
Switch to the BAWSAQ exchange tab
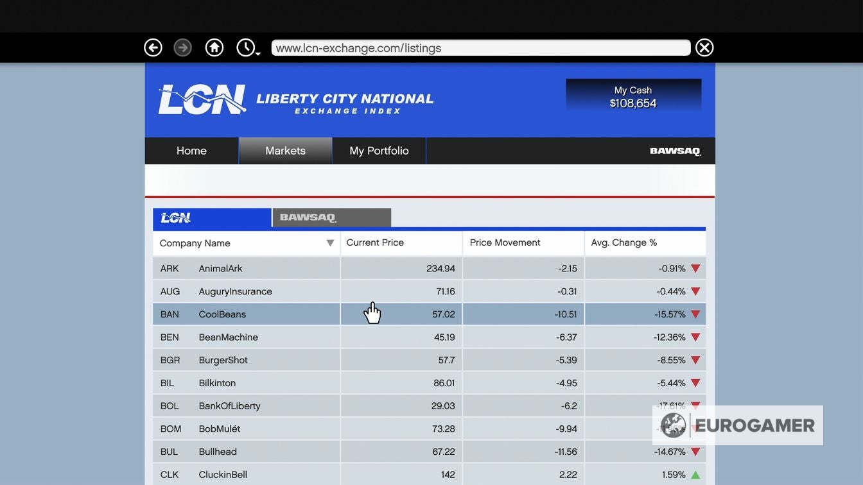[x=331, y=217]
